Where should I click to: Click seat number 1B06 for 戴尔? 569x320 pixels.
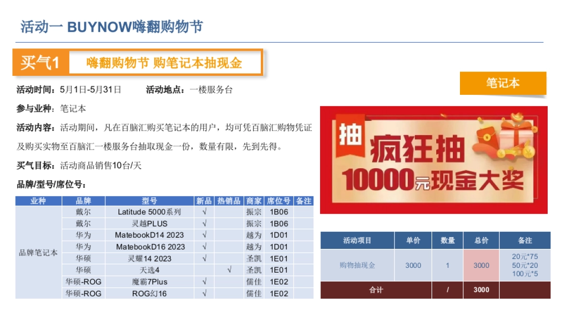(278, 212)
